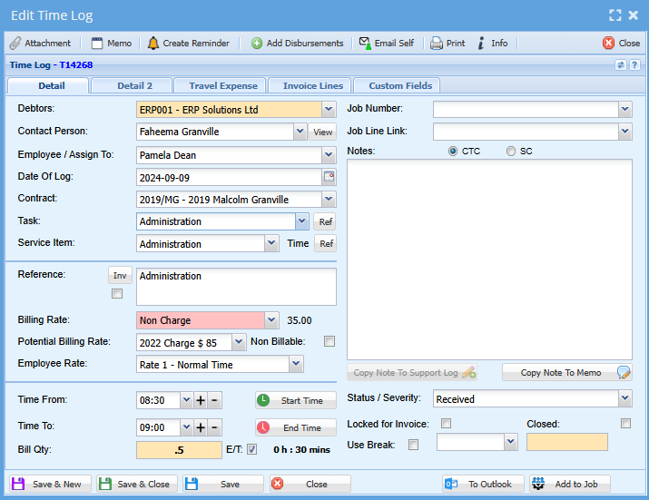Open the Info toolbar item
The image size is (649, 500).
pyautogui.click(x=482, y=43)
